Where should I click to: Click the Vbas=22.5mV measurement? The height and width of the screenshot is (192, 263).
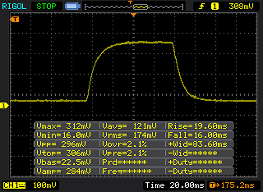pos(64,162)
